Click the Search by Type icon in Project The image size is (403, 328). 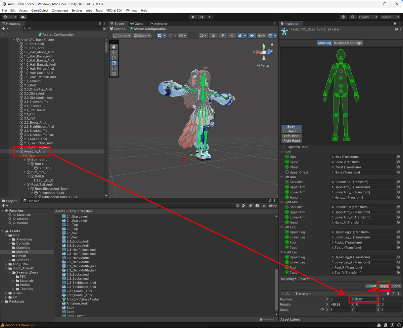tap(244, 206)
